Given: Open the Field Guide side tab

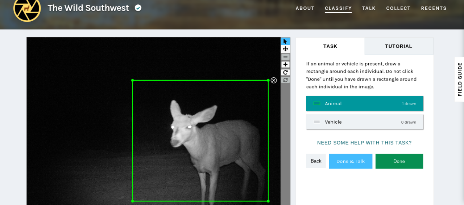Looking at the screenshot, I should pos(460,79).
